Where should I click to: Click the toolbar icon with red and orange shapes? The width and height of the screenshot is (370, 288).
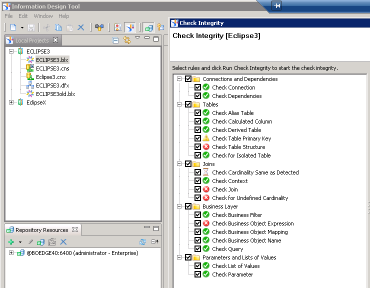pos(117,27)
